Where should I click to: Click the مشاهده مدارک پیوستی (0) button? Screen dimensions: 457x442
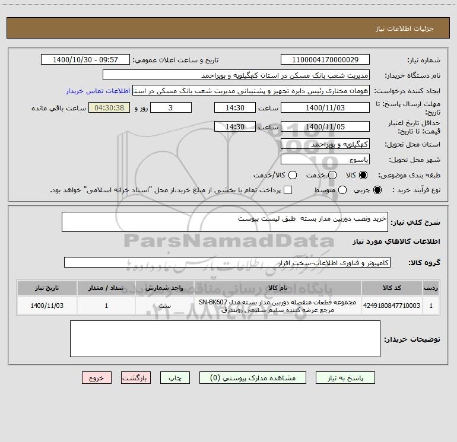[x=253, y=377]
